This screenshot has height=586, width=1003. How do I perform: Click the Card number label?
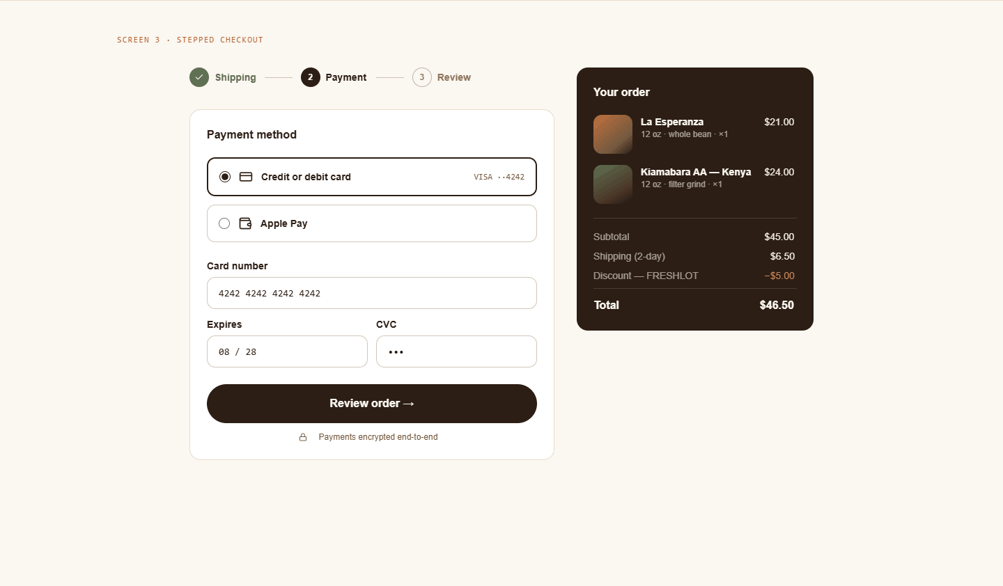click(237, 266)
